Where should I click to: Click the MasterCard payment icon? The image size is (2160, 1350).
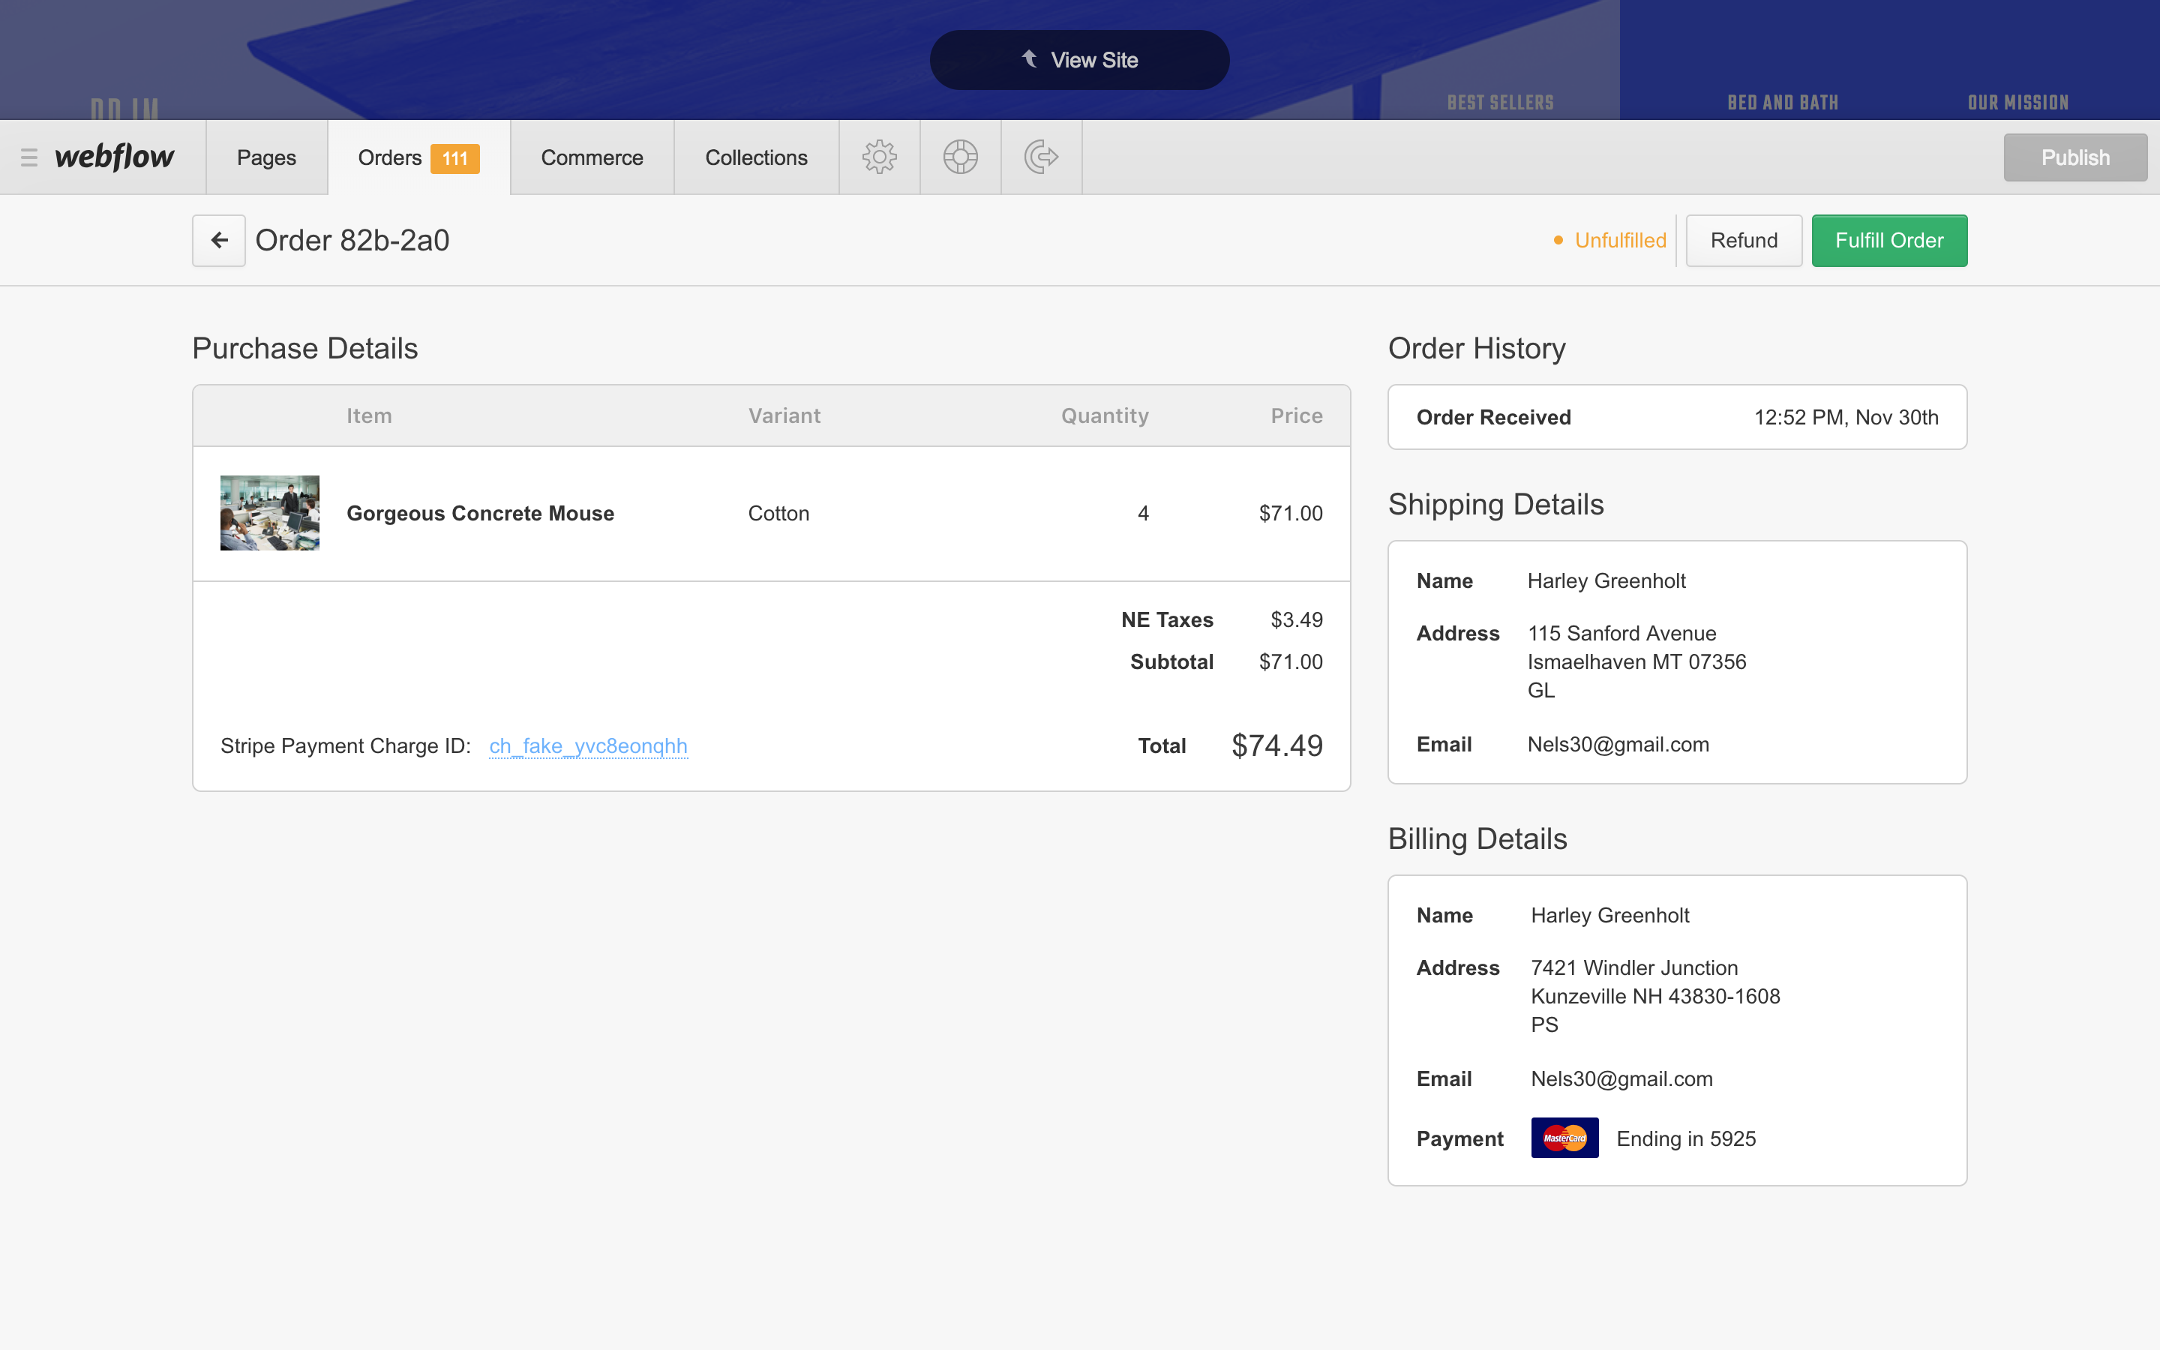[x=1564, y=1138]
